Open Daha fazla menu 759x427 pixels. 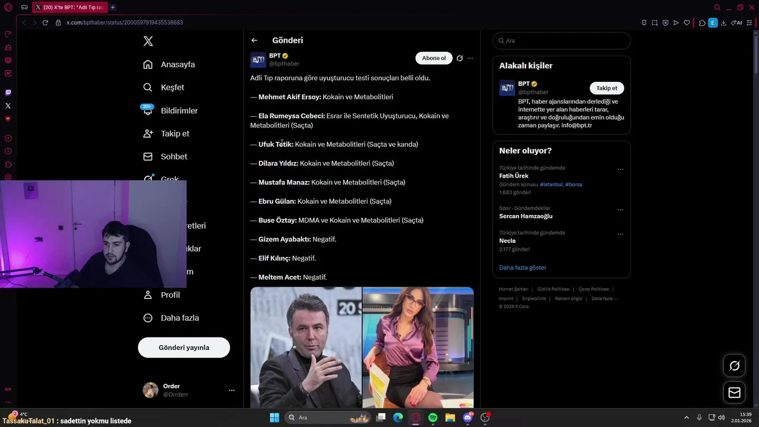click(171, 318)
